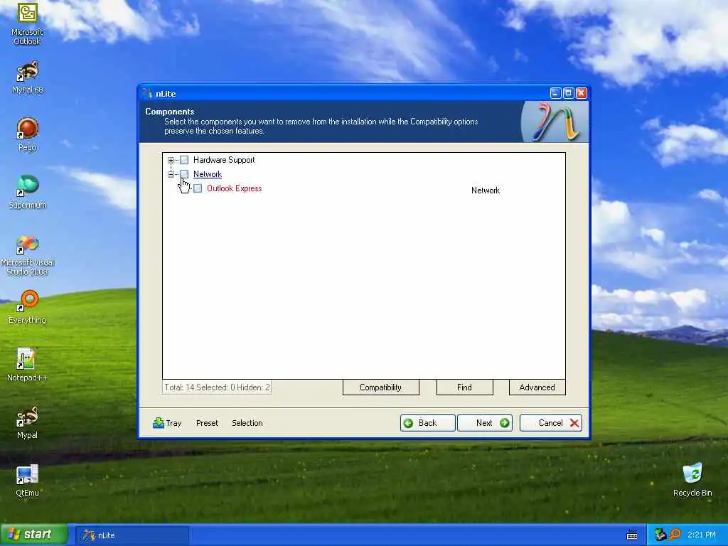Select the Hardware Support tree label
728x546 pixels.
224,160
